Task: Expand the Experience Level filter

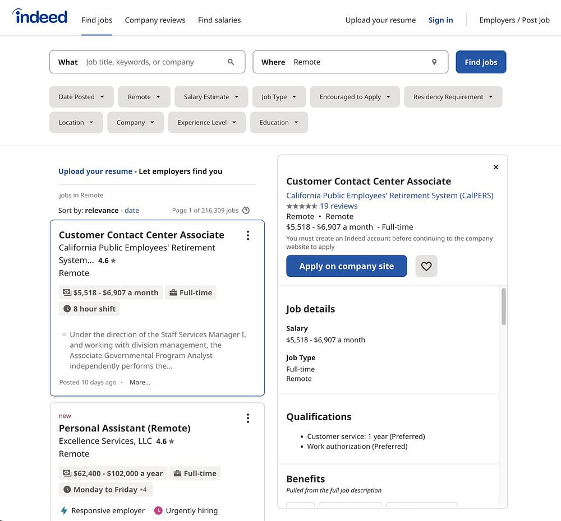Action: click(206, 123)
